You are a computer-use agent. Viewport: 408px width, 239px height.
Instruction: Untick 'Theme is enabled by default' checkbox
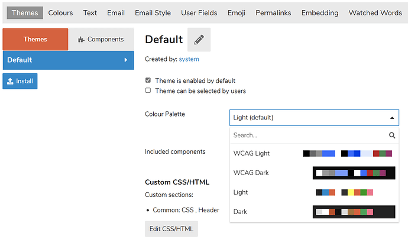click(x=148, y=80)
